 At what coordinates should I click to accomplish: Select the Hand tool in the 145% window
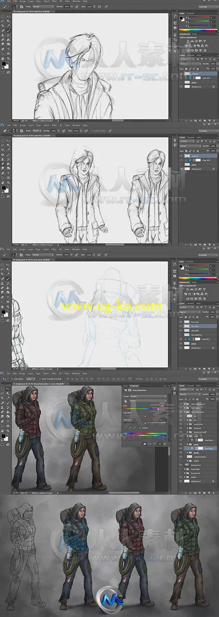[3, 59]
